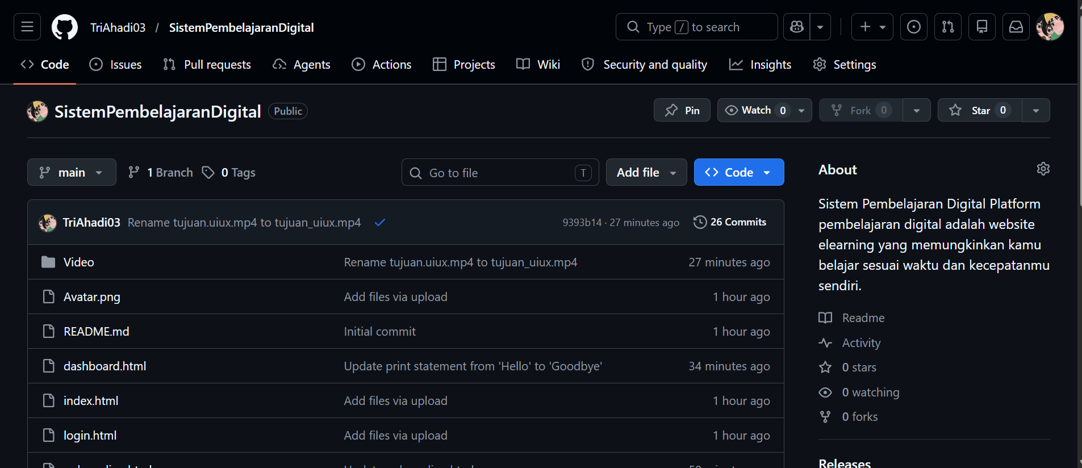
Task: Open the Wiki tab
Action: point(538,65)
